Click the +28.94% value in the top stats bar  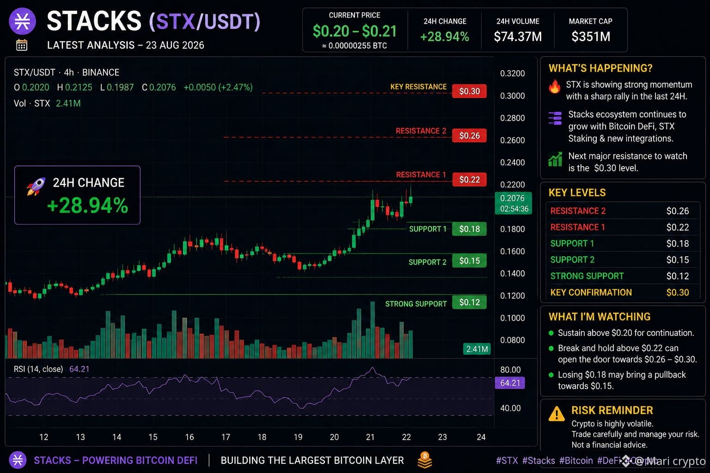(445, 36)
